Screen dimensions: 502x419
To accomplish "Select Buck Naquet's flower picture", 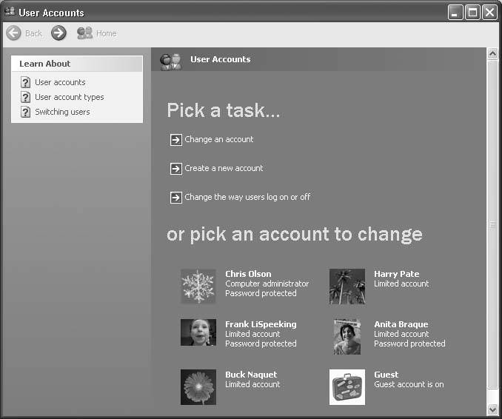I will pos(198,386).
